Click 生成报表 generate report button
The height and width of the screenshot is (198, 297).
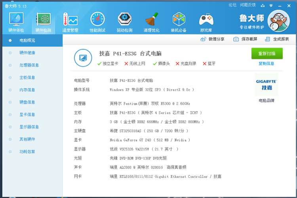(277, 39)
